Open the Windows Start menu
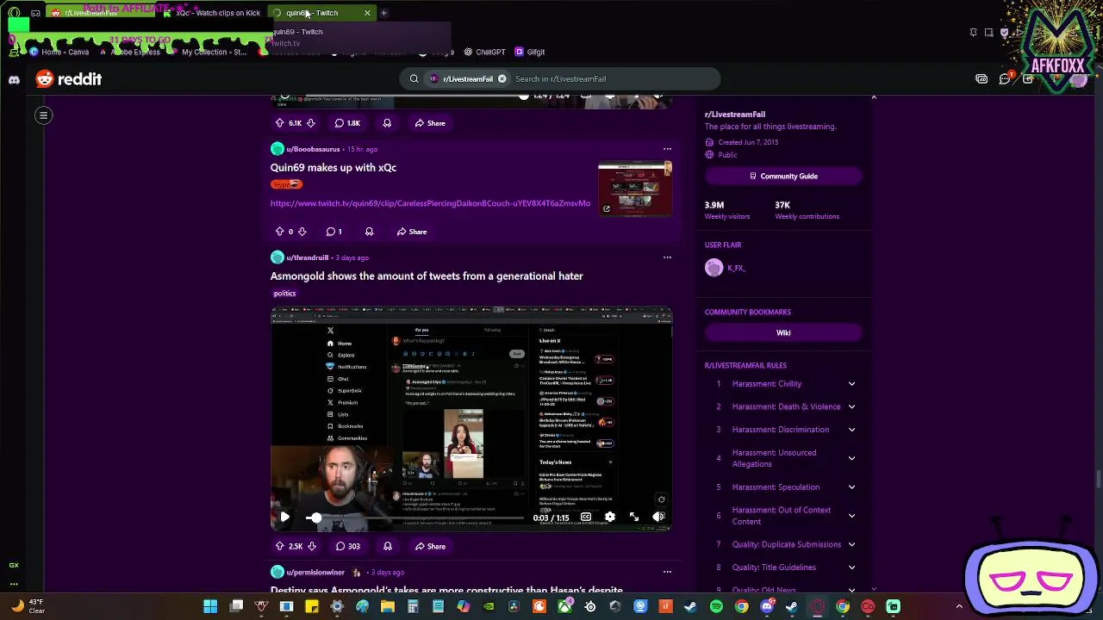 tap(210, 606)
